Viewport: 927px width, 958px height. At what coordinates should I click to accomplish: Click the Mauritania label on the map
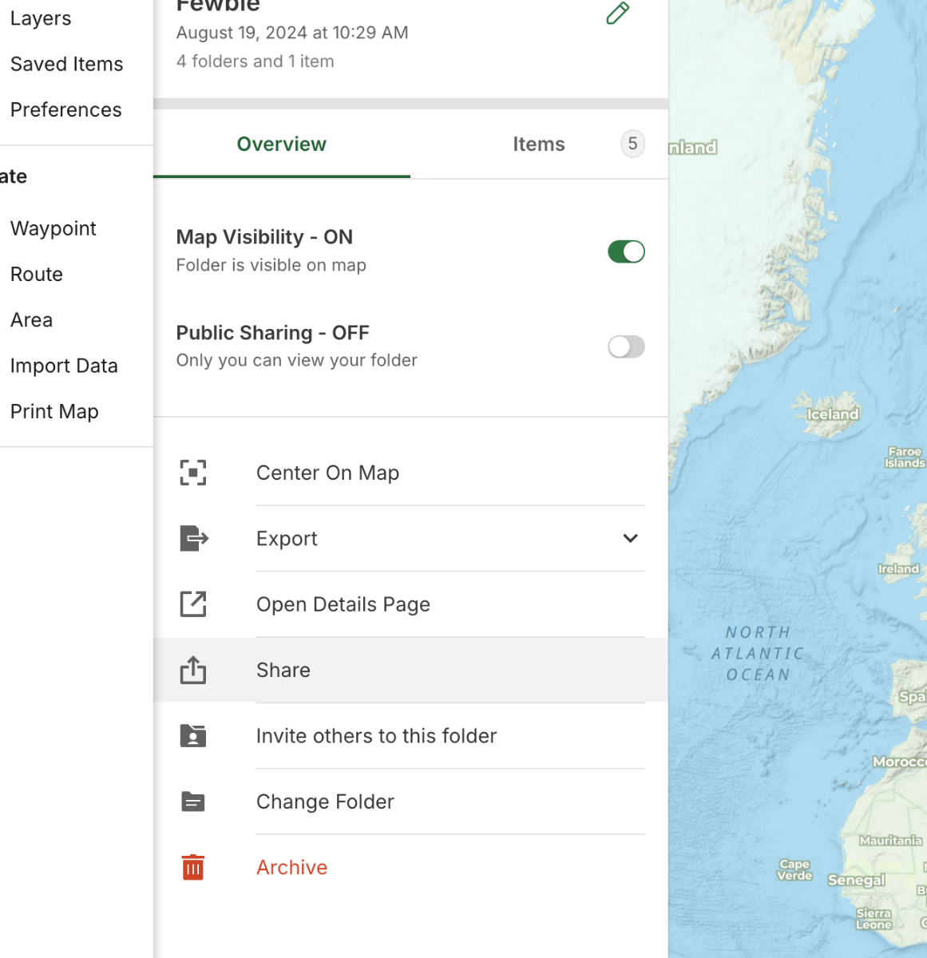[x=891, y=841]
